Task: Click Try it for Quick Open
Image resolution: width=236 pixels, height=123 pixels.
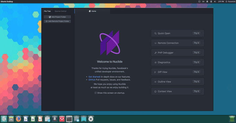Action: click(x=196, y=33)
